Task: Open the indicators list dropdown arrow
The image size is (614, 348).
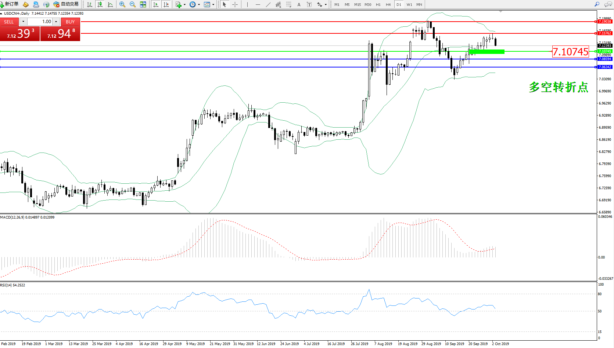Action: tap(184, 5)
